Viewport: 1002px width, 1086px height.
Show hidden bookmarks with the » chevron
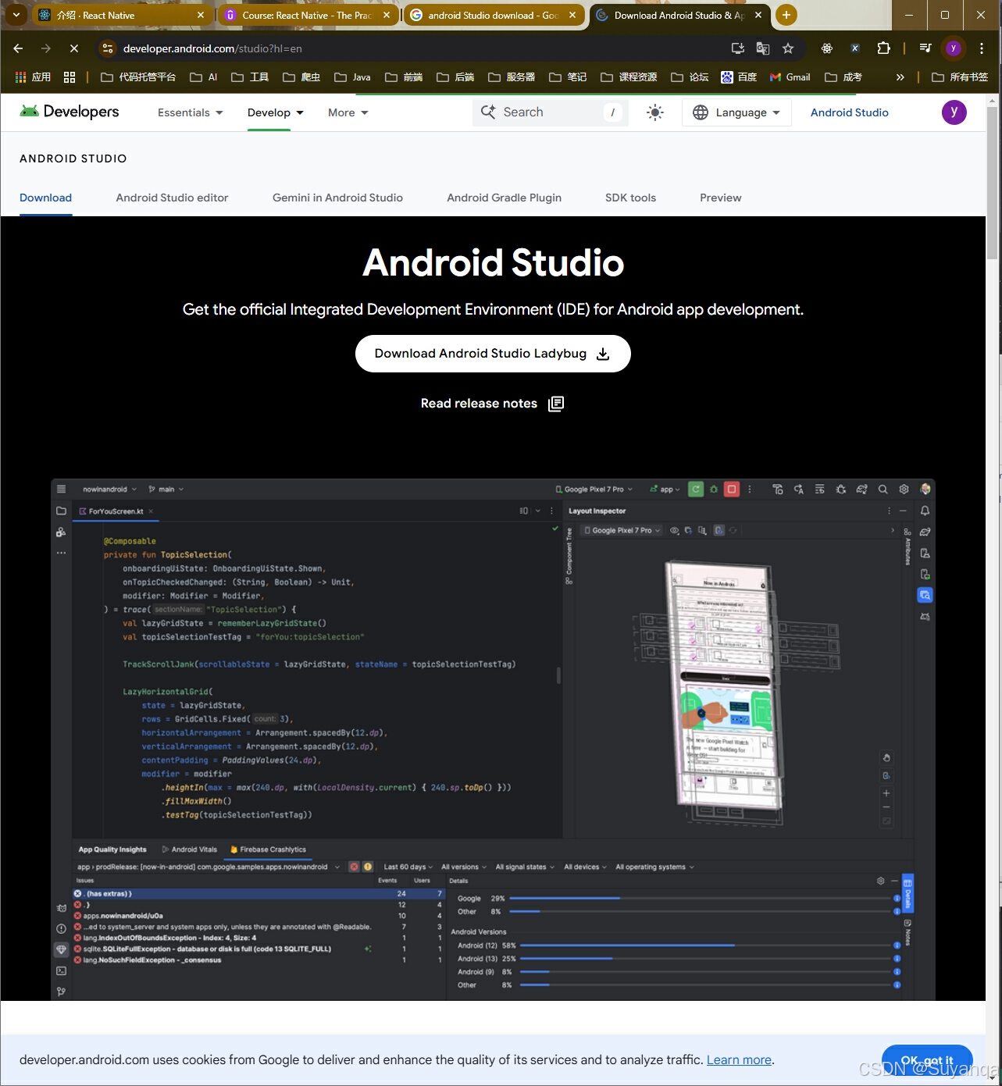click(900, 77)
